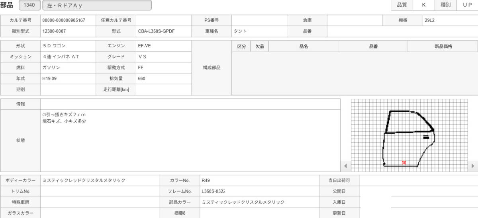
Task: Click the right arrow of the diagram scrollbar
Action: [473, 165]
